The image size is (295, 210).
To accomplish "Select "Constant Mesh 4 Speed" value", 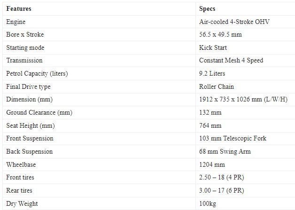I will pos(231,61).
